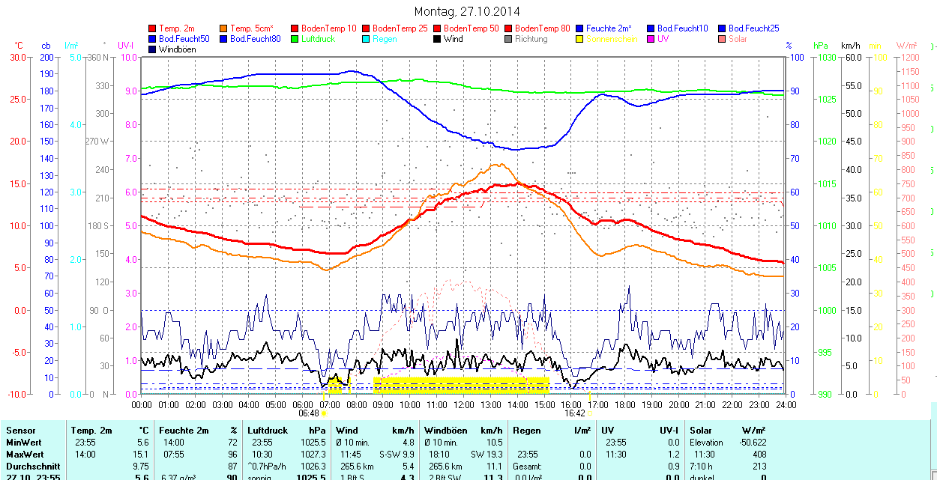The image size is (937, 480).
Task: Click the 00:00 time axis label
Action: [142, 404]
